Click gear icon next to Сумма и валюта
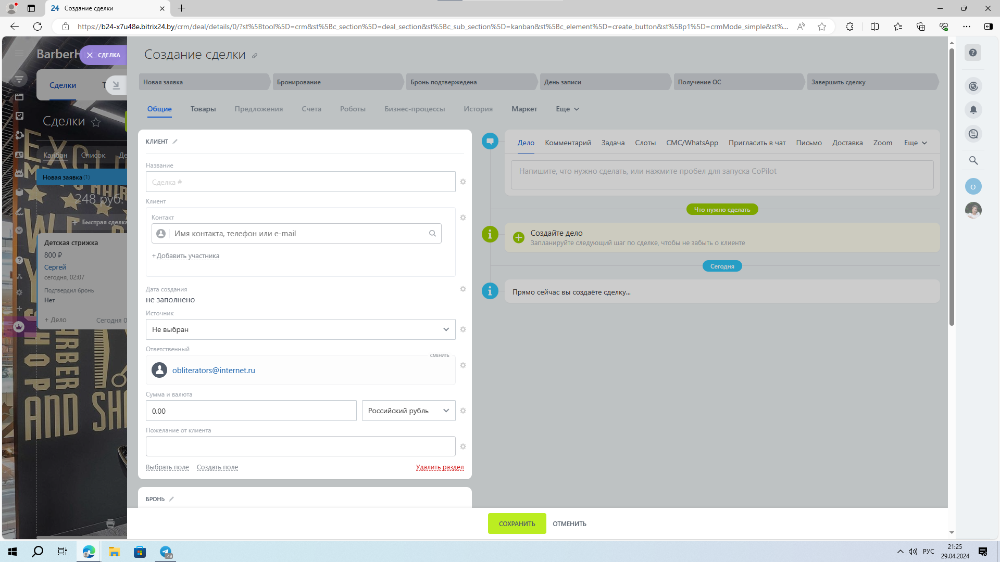1000x562 pixels. coord(463,411)
